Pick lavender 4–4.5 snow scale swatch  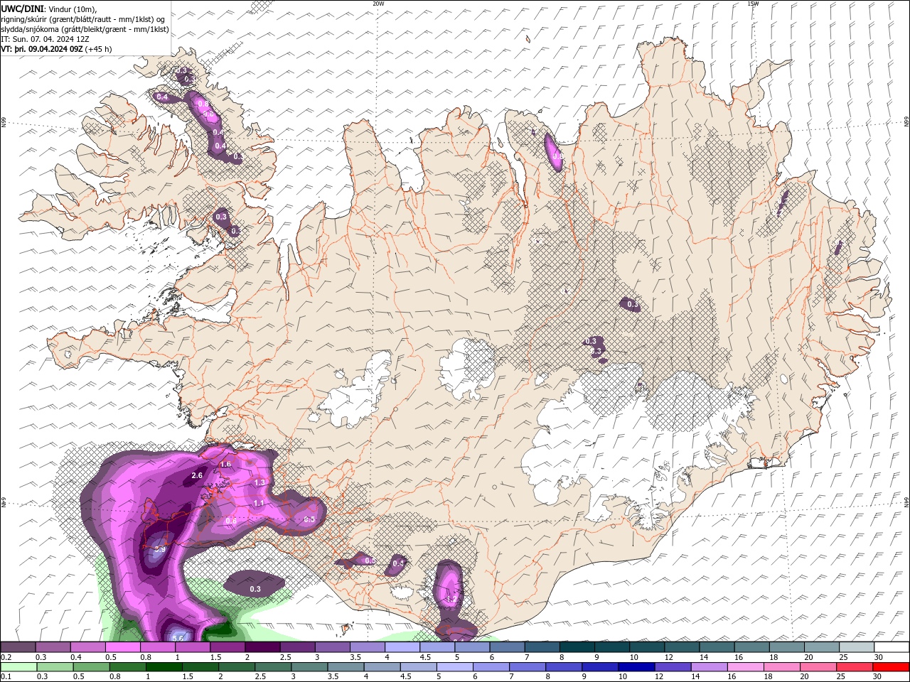402,647
